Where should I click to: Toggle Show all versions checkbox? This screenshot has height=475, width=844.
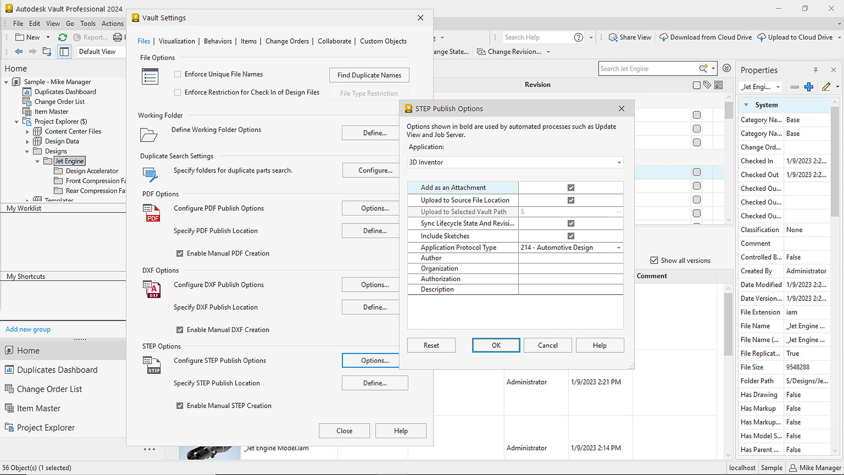click(654, 260)
